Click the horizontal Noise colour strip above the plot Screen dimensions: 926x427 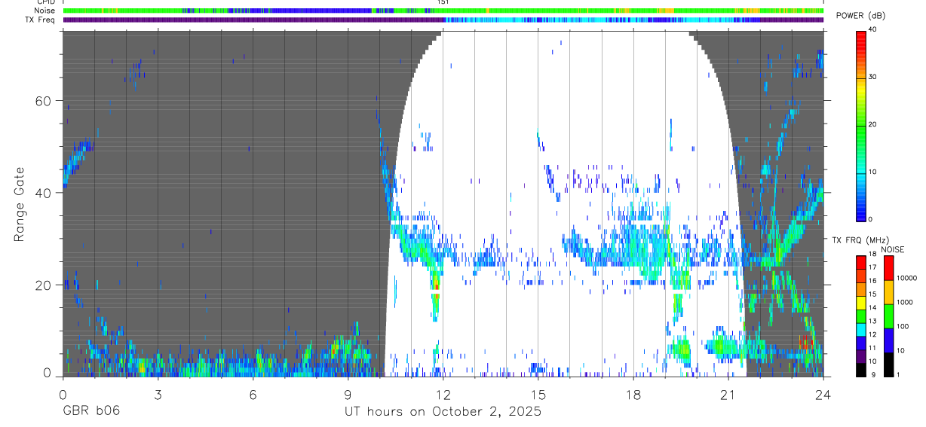[x=443, y=11]
